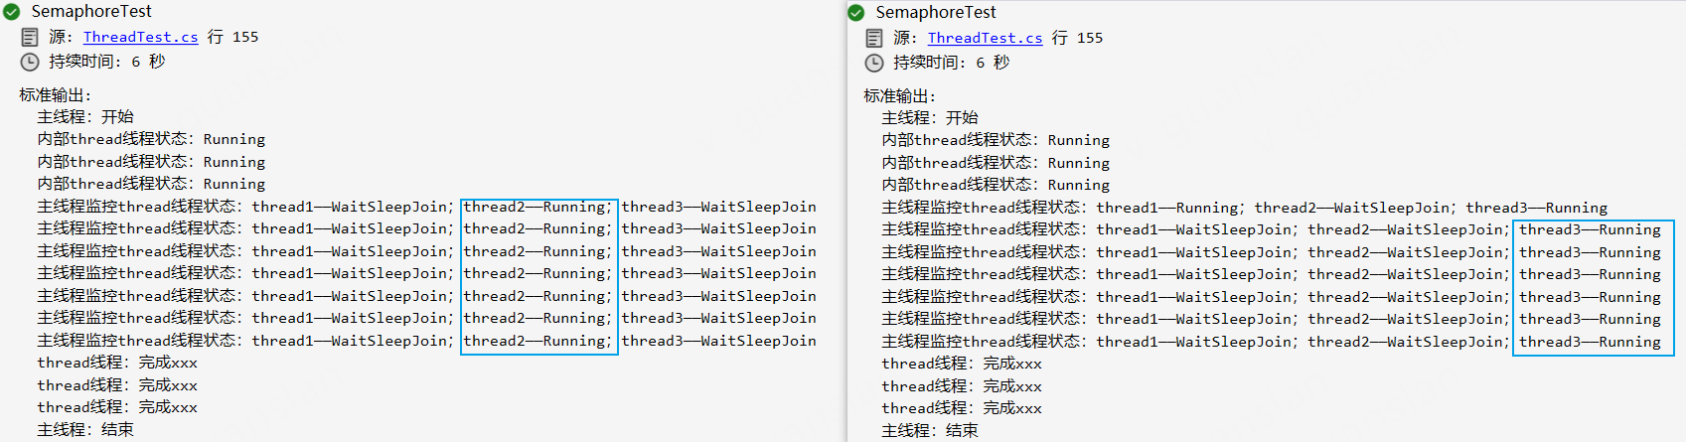Image resolution: width=1686 pixels, height=442 pixels.
Task: Click source file document icon in left panel
Action: pos(30,37)
